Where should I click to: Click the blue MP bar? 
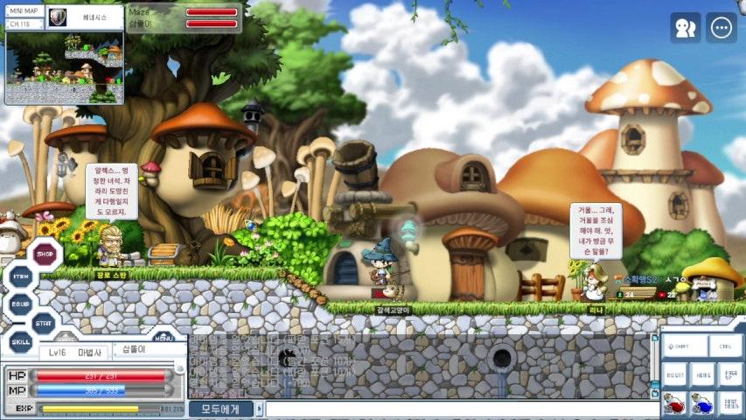point(101,391)
